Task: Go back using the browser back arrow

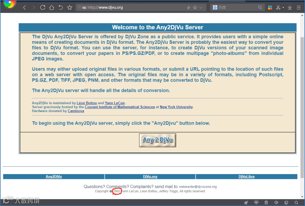Action: [x=25, y=8]
